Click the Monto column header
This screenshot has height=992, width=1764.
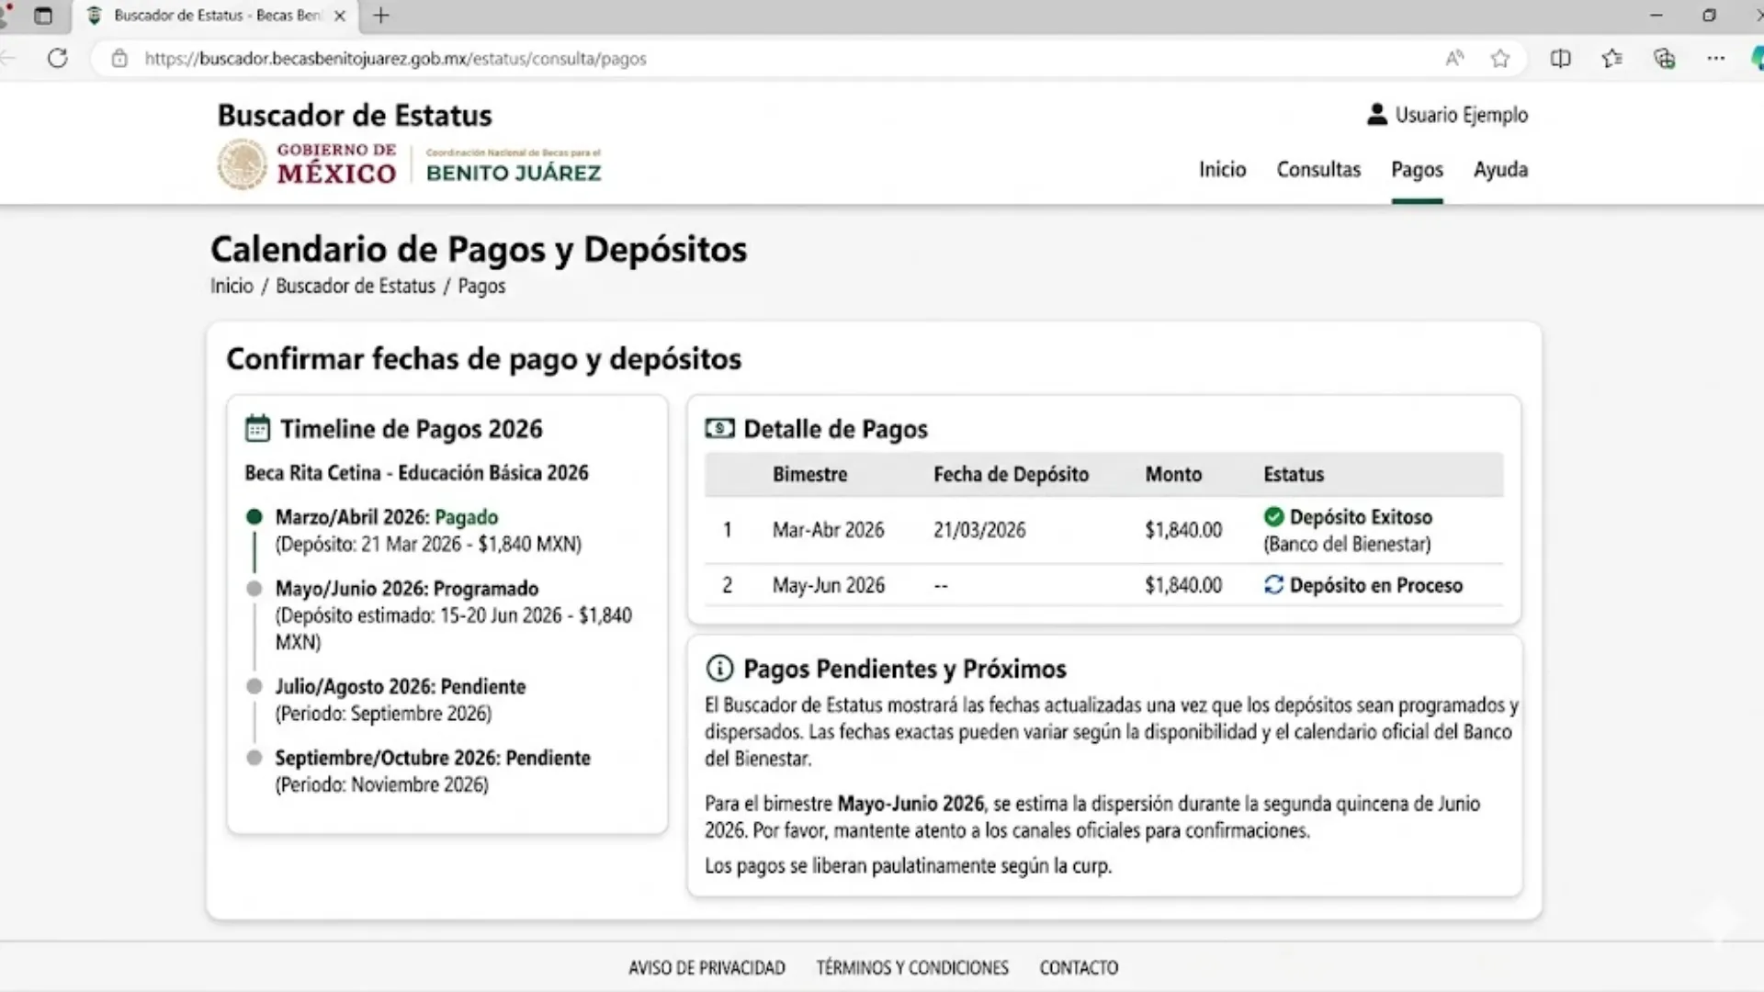click(1173, 475)
